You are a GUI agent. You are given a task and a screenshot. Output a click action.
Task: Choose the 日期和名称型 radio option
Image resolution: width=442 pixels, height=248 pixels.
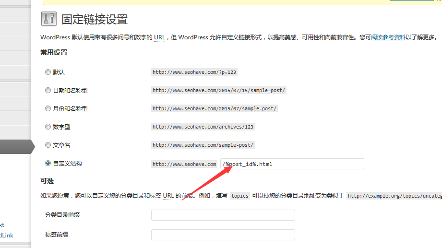tap(48, 90)
